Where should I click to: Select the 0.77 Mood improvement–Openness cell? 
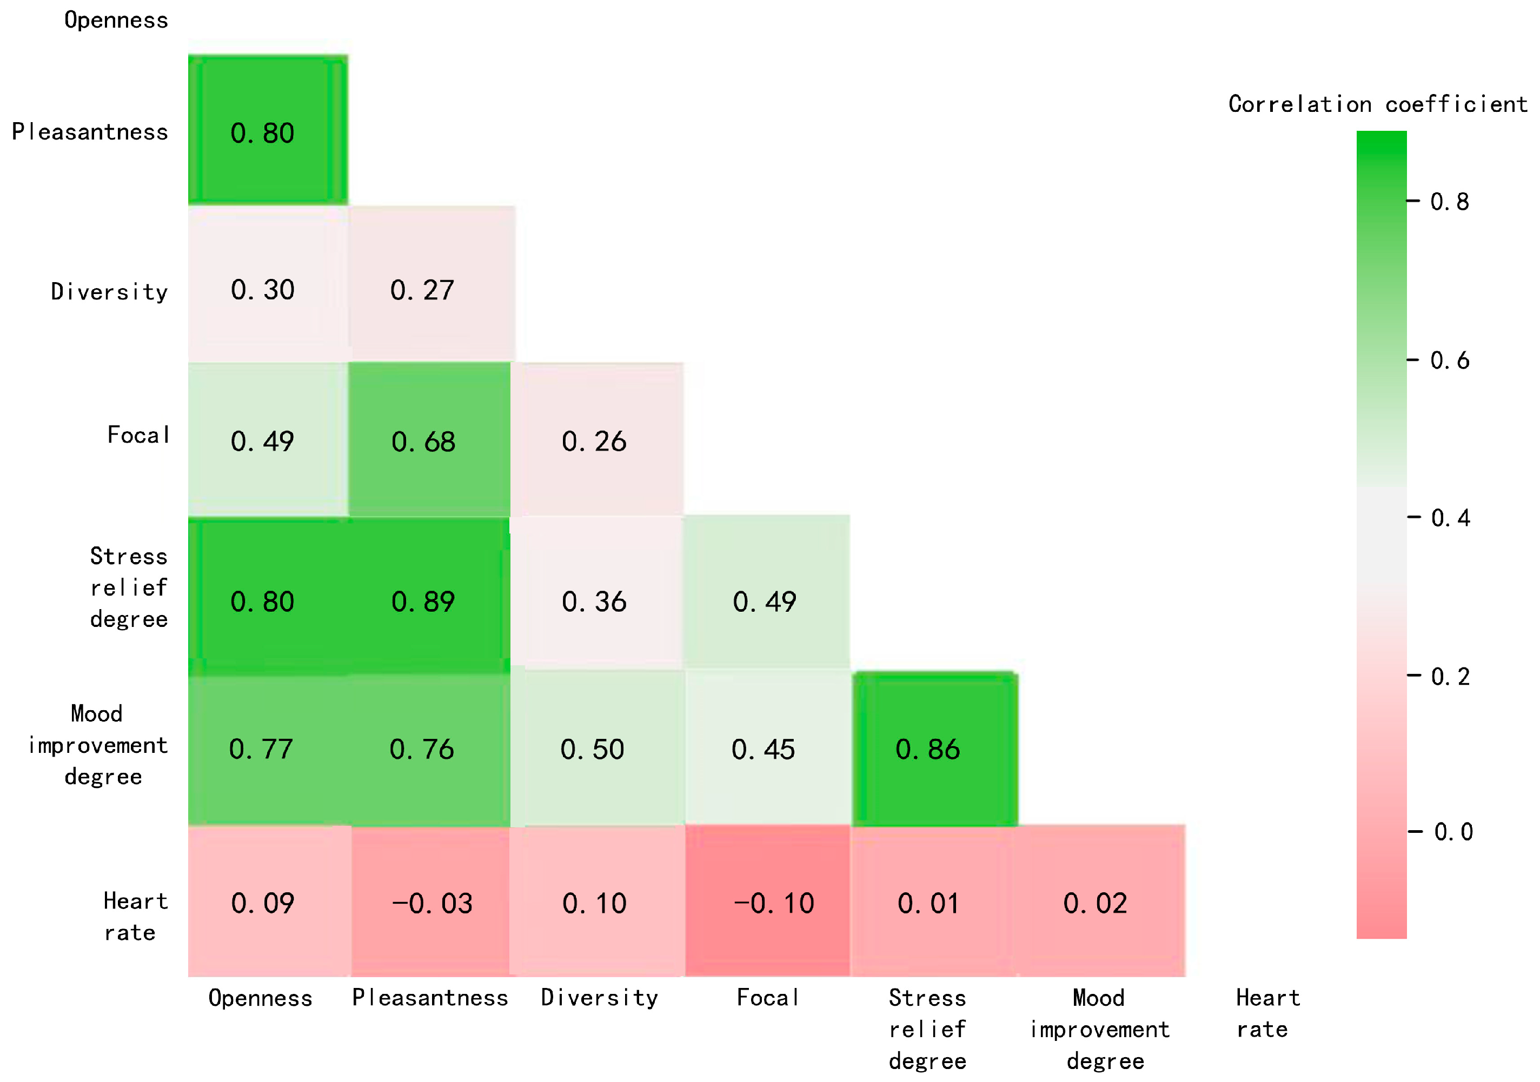[268, 750]
